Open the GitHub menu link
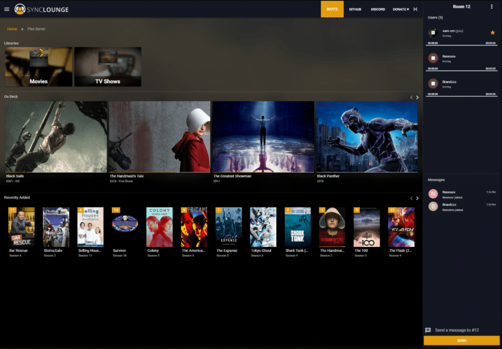This screenshot has height=349, width=502. pyautogui.click(x=355, y=9)
